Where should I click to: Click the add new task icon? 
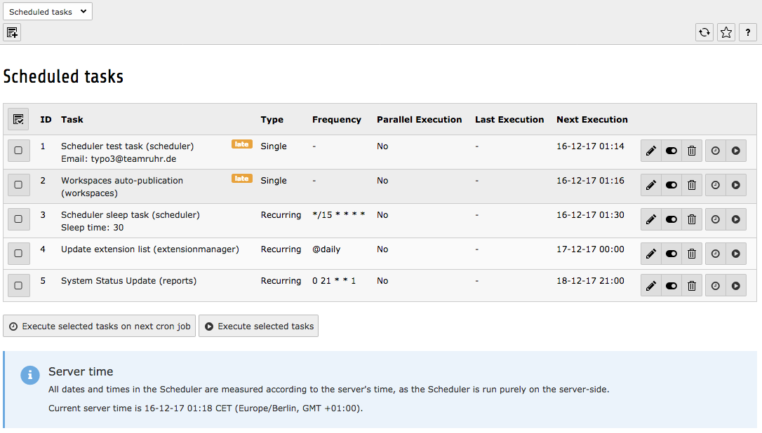pos(12,32)
